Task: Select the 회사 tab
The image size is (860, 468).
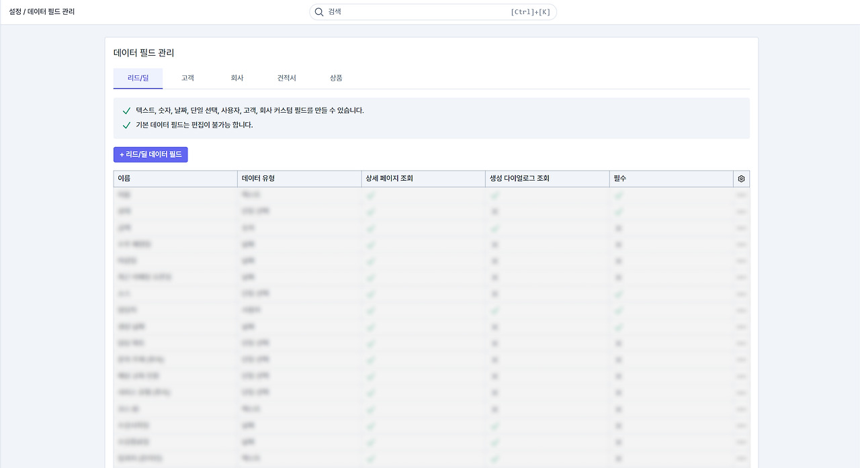Action: tap(237, 78)
